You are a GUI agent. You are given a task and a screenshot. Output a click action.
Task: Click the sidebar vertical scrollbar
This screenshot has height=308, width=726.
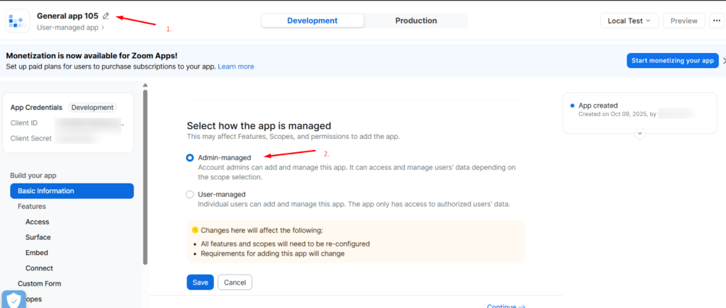[145, 177]
